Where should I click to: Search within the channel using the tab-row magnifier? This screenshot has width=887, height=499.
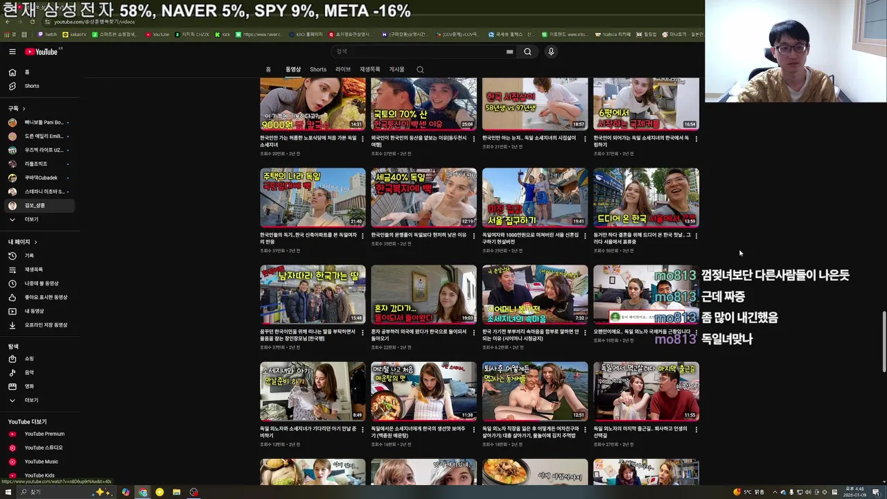pyautogui.click(x=420, y=69)
